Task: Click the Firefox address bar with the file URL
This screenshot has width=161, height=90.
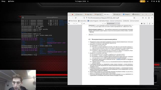Action: tap(109, 18)
